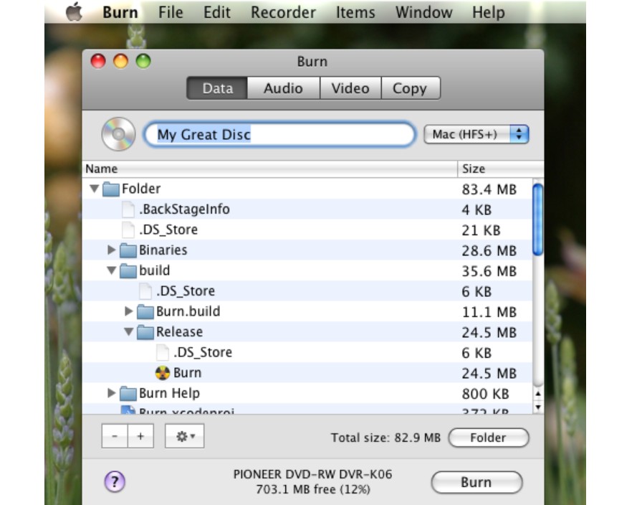The width and height of the screenshot is (642, 505).
Task: Click the scrollbar up arrow
Action: point(538,394)
